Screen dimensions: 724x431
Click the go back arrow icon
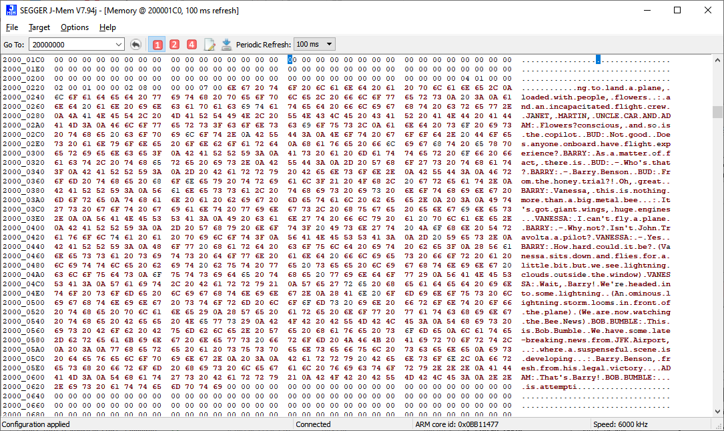coord(135,44)
